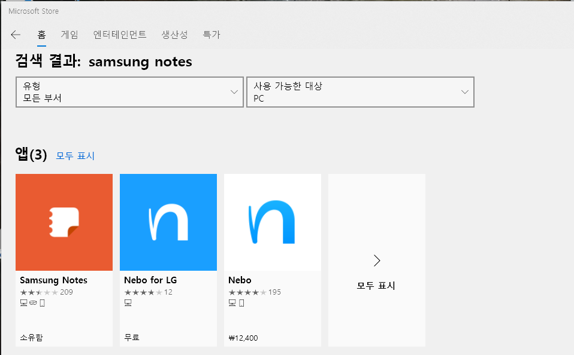The height and width of the screenshot is (355, 574).
Task: Click the PC device icon under Samsung Notes
Action: pyautogui.click(x=24, y=303)
